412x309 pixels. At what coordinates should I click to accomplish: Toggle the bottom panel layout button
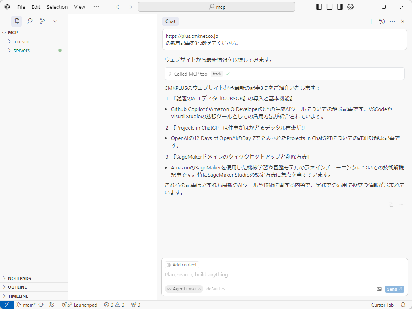[330, 7]
